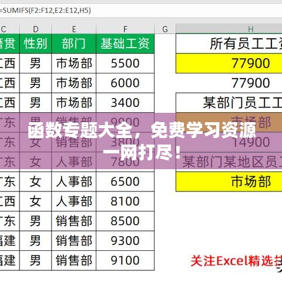Click the green 基础工资 header cell
The image size is (282, 282).
pyautogui.click(x=125, y=43)
